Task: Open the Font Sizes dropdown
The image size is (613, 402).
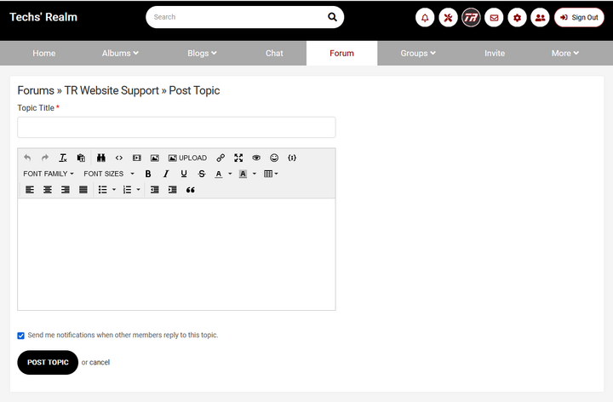Action: (109, 174)
